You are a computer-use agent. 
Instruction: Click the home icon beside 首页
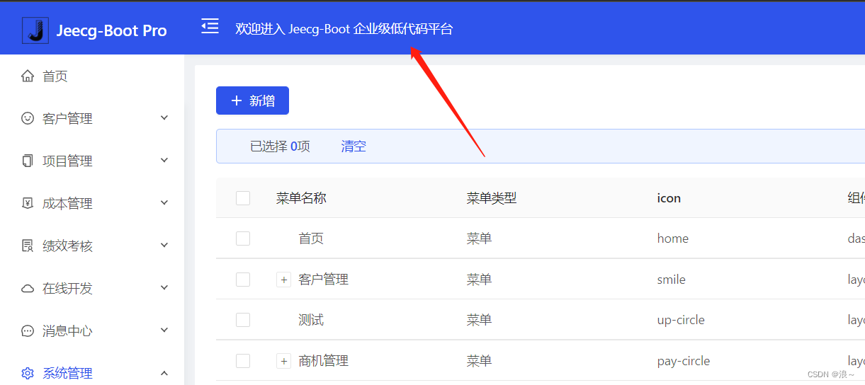28,76
